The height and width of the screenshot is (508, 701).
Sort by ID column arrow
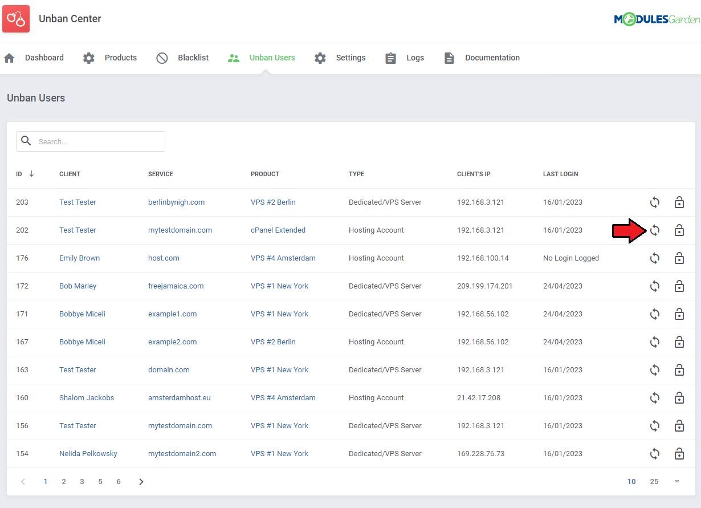click(x=31, y=174)
